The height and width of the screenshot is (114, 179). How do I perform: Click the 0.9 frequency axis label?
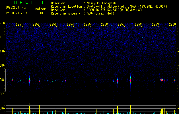pos(2,66)
